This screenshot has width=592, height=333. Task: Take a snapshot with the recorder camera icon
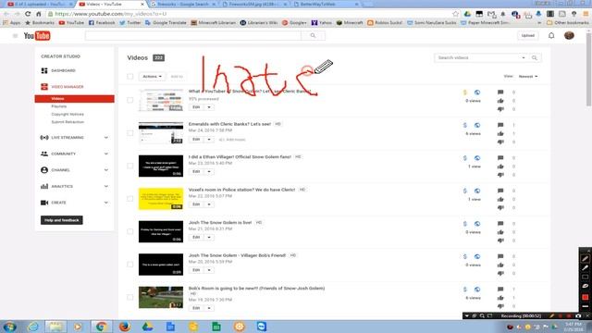[x=578, y=315]
